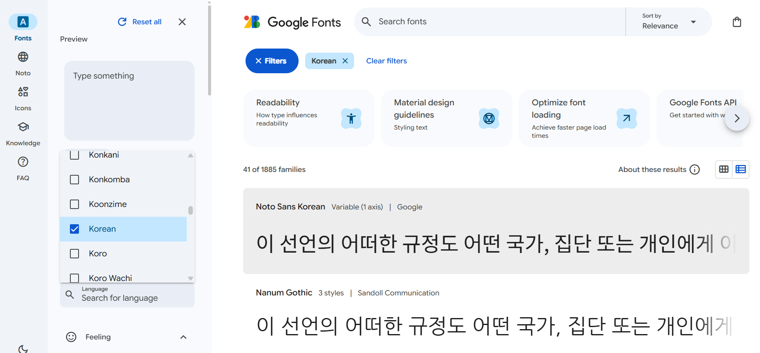Click language list scroll down arrow
The width and height of the screenshot is (760, 353).
click(x=190, y=279)
